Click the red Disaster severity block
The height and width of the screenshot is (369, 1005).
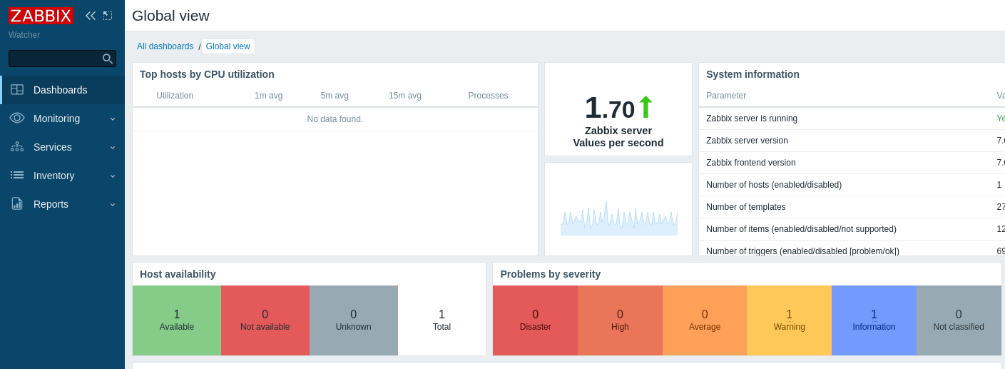click(535, 320)
